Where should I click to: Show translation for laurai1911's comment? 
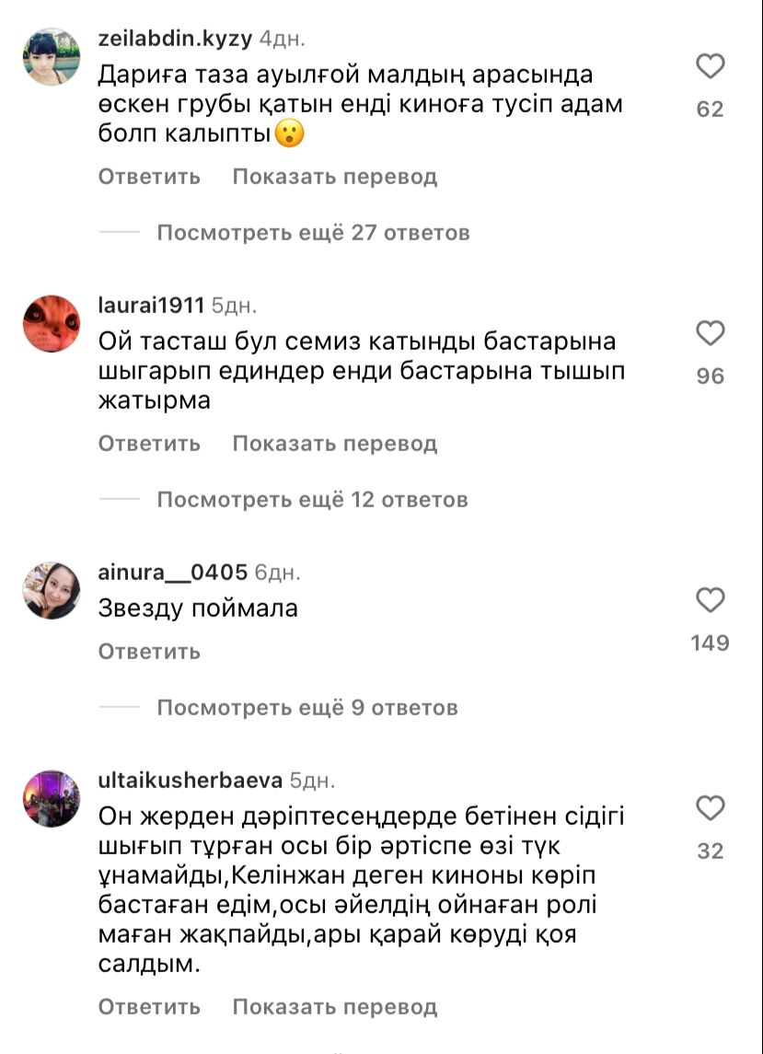click(x=335, y=444)
